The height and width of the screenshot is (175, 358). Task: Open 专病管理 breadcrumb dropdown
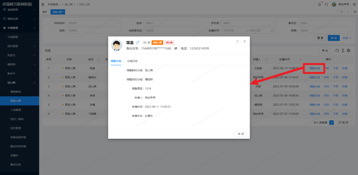pos(54,5)
